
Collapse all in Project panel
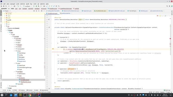coord(39,11)
